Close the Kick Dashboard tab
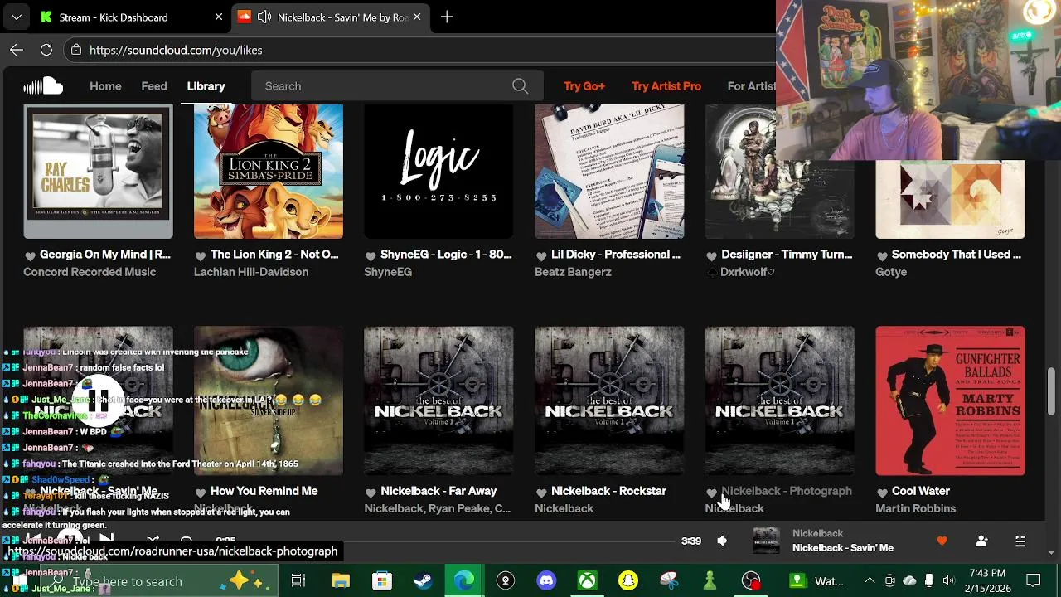The width and height of the screenshot is (1061, 597). point(219,17)
